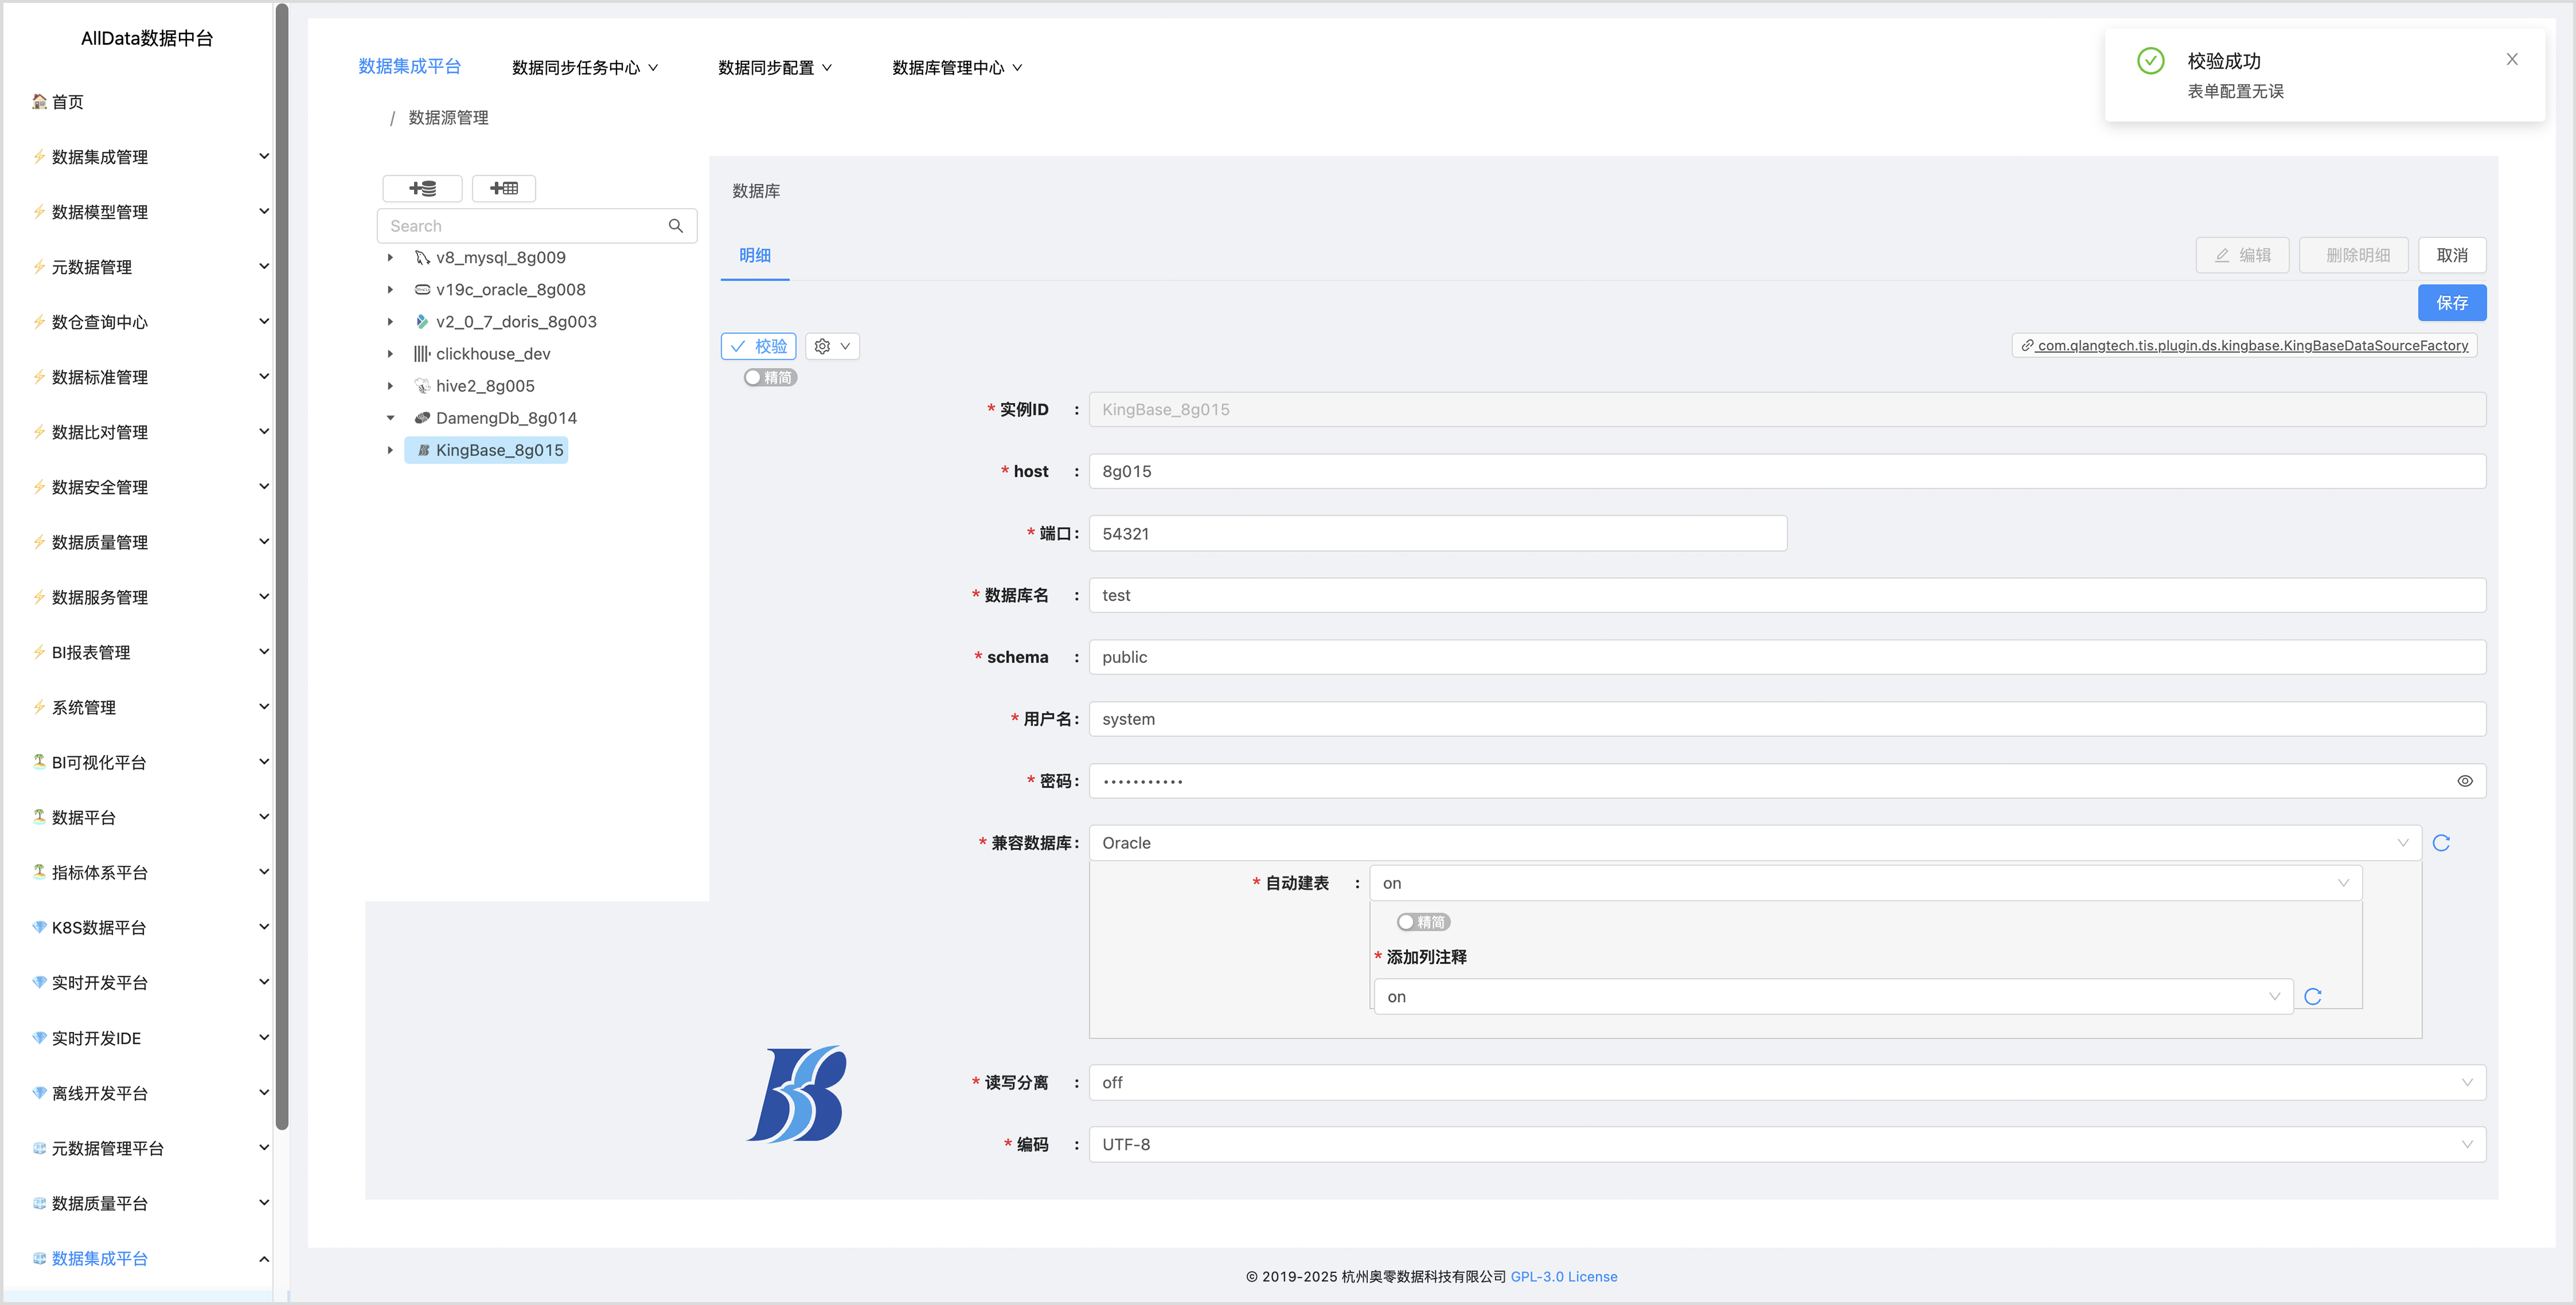Switch to the 明细 tab

[x=755, y=256]
